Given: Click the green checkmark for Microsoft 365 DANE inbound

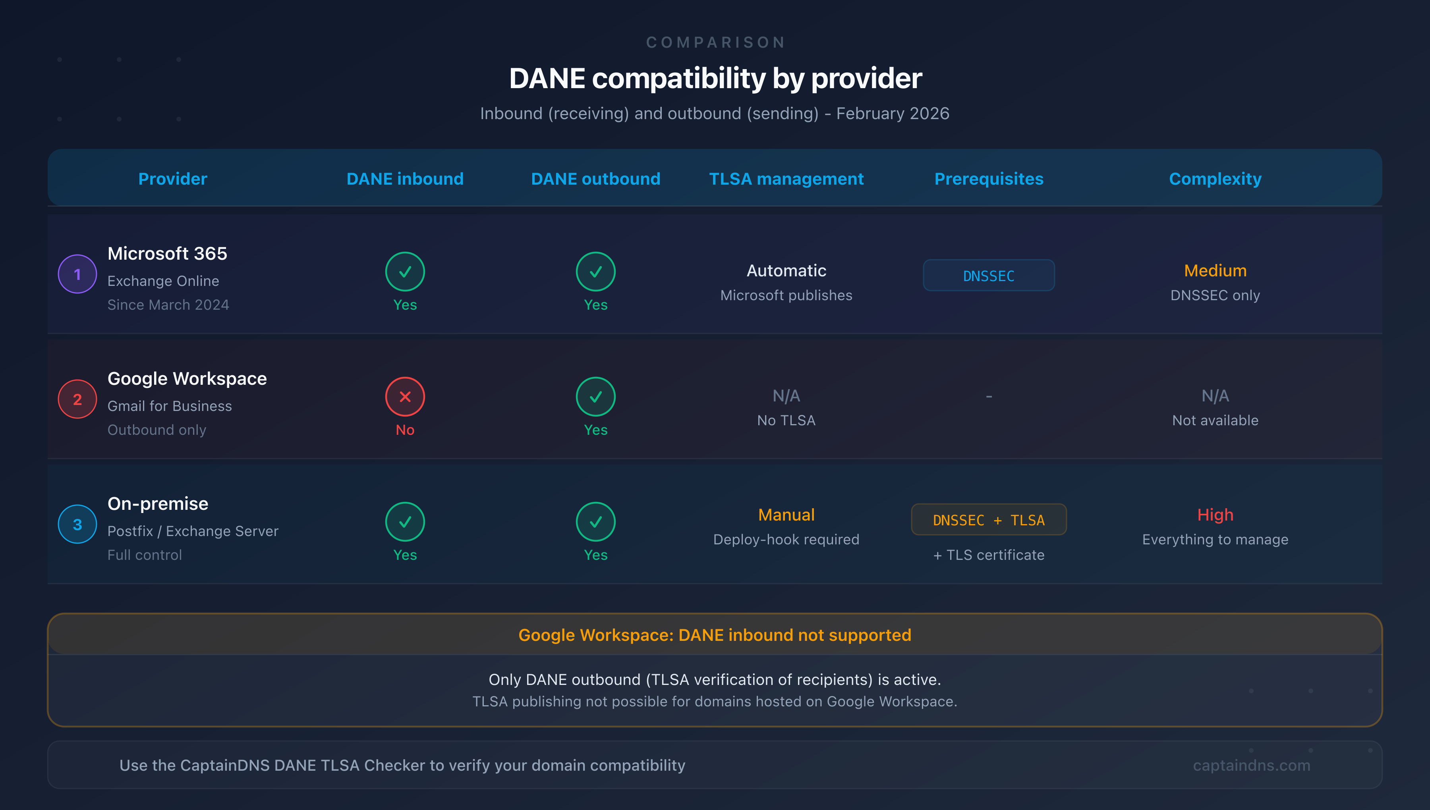Looking at the screenshot, I should [x=405, y=272].
